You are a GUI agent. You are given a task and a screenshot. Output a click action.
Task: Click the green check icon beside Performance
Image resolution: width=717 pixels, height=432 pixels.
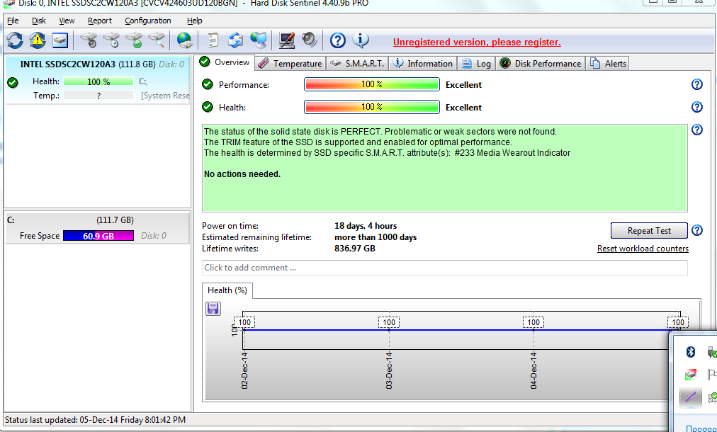click(x=208, y=84)
